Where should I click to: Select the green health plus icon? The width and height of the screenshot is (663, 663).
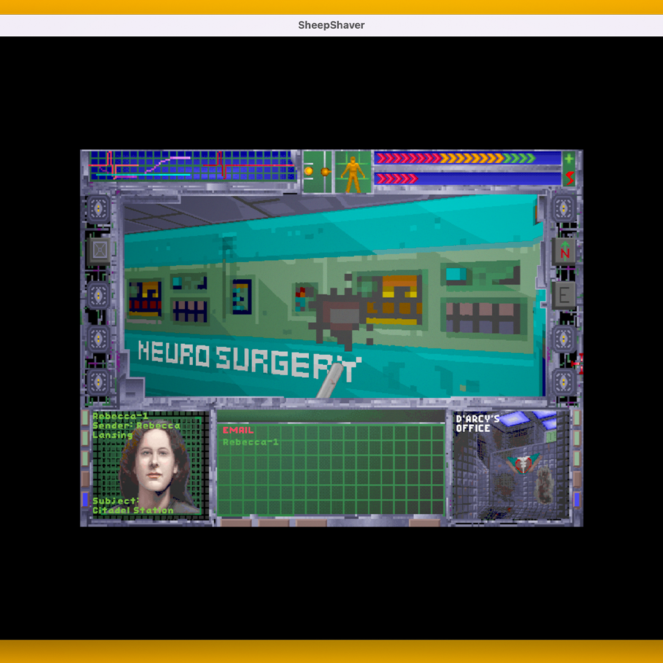click(570, 158)
